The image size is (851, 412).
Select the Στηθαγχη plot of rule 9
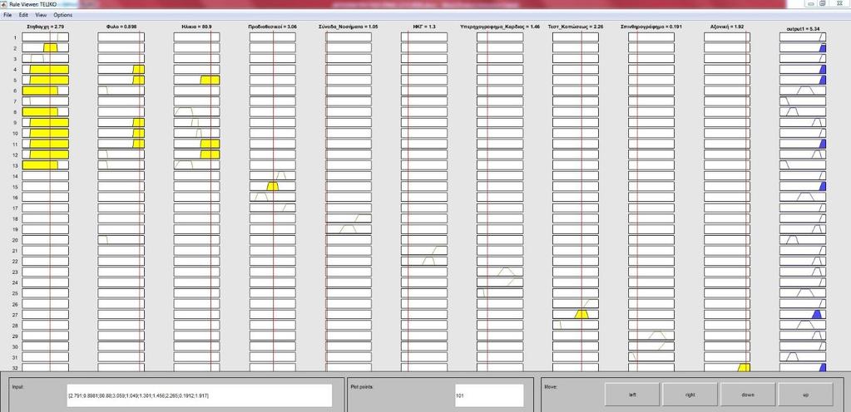click(x=45, y=122)
